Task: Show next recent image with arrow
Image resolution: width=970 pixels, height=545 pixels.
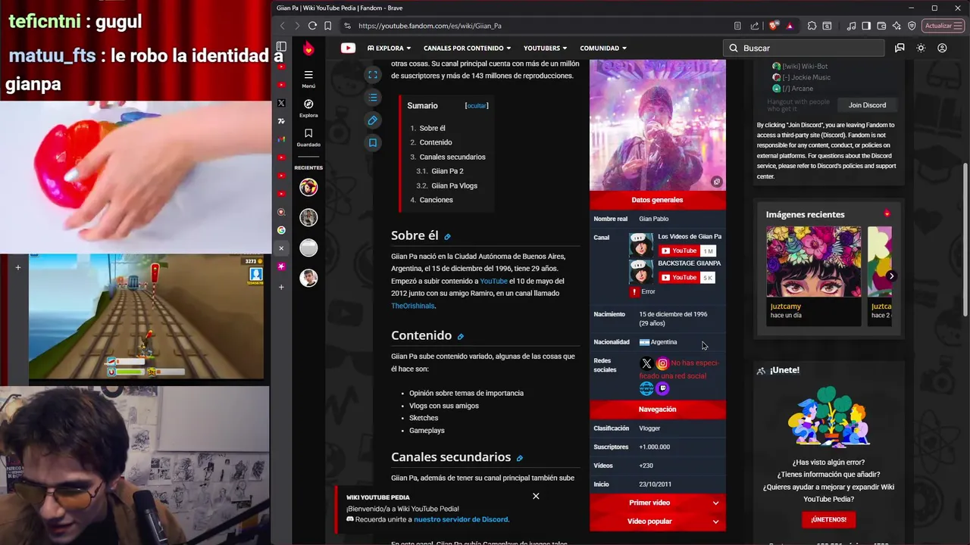Action: [891, 276]
